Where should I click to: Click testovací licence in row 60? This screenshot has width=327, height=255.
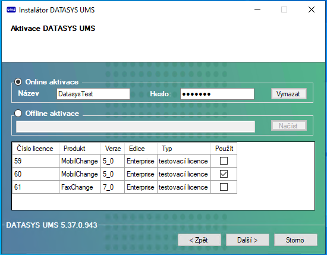[x=184, y=174]
